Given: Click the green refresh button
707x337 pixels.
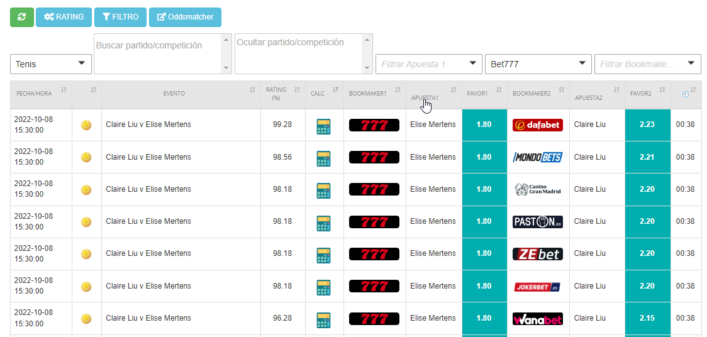Looking at the screenshot, I should tap(22, 17).
